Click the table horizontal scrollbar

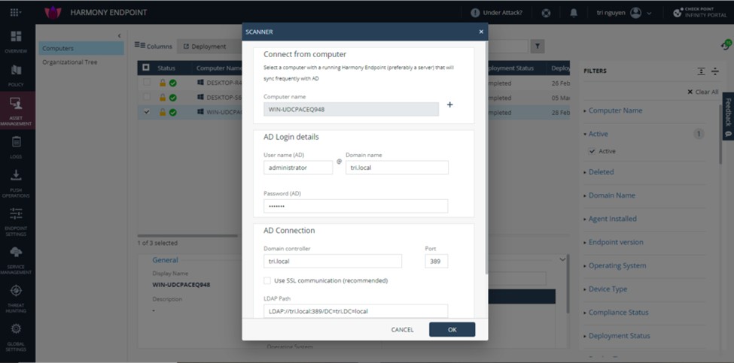click(189, 235)
